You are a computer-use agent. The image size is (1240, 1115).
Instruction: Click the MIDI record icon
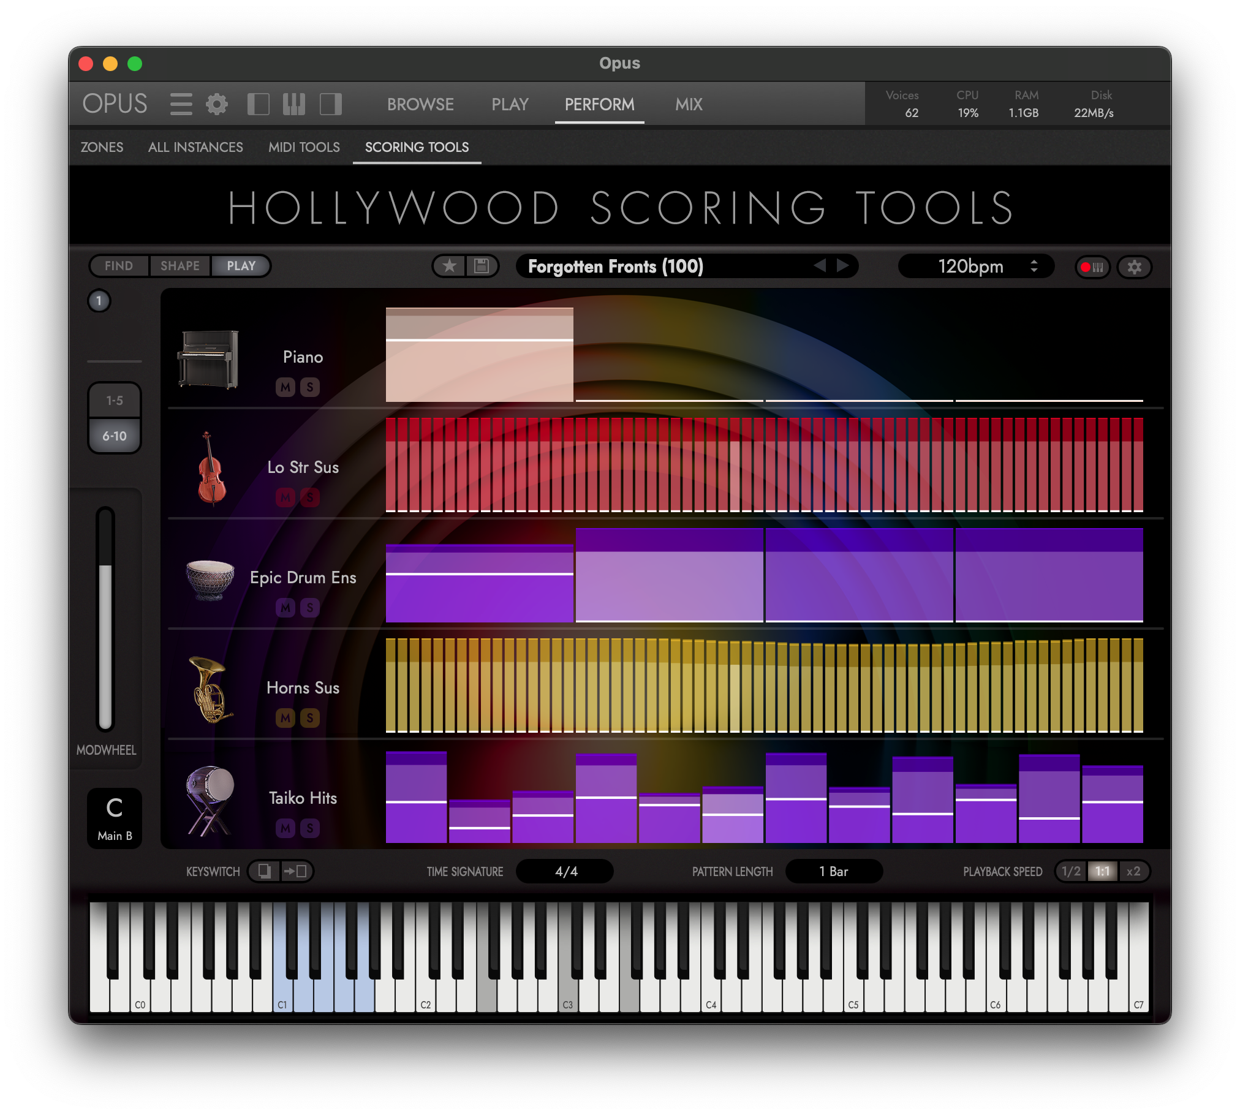[1092, 267]
